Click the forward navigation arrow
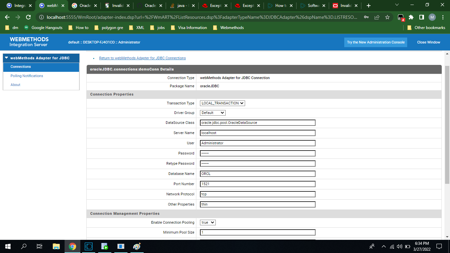Image resolution: width=450 pixels, height=253 pixels. pos(18,17)
